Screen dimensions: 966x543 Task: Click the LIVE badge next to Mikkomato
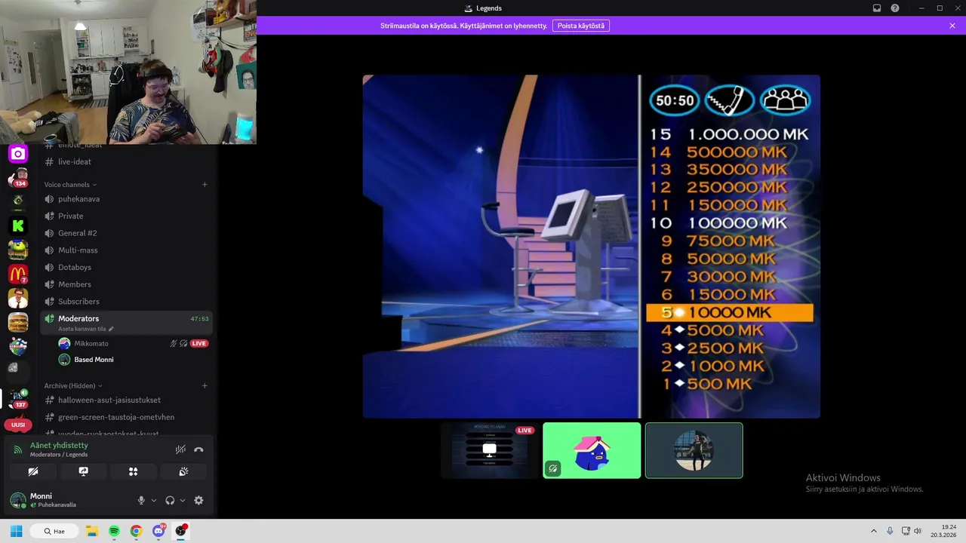pyautogui.click(x=199, y=343)
